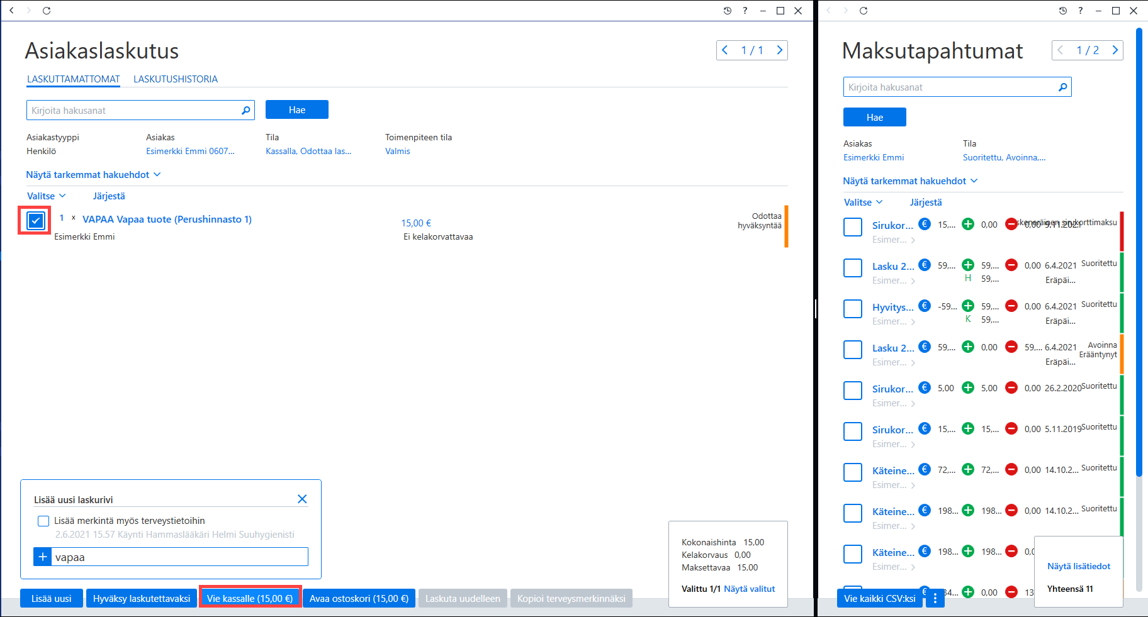Enable Lisää merkintä myös terveystietoihin checkbox
The image size is (1148, 617).
(43, 521)
